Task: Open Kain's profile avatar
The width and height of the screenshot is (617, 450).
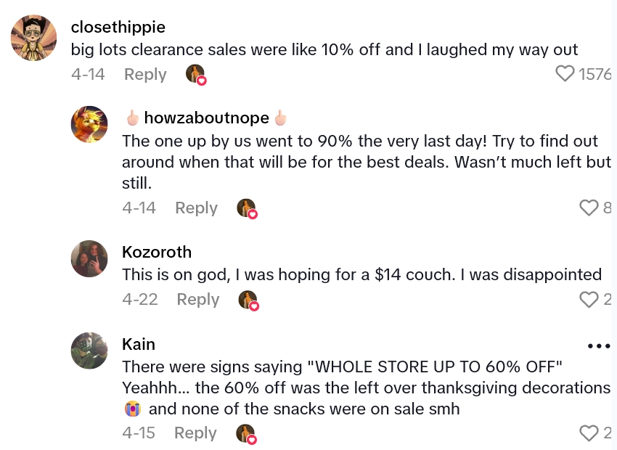Action: [x=89, y=351]
